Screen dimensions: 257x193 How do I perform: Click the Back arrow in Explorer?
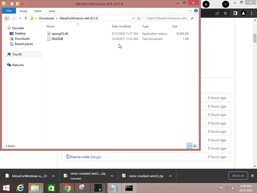[7, 18]
